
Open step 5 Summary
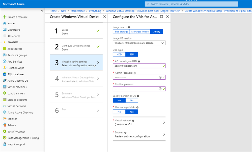(x=76, y=94)
